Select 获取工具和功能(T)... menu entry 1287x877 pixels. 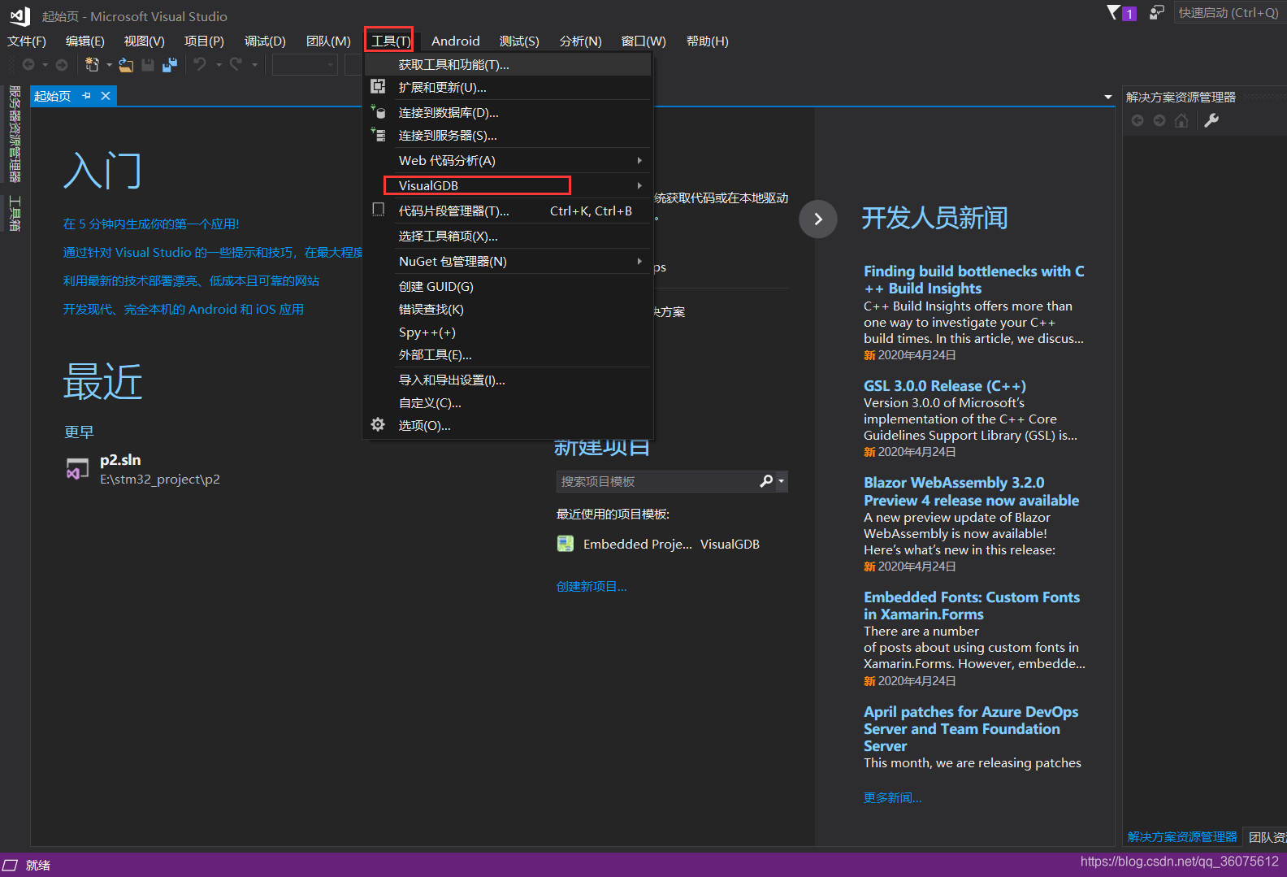click(508, 65)
